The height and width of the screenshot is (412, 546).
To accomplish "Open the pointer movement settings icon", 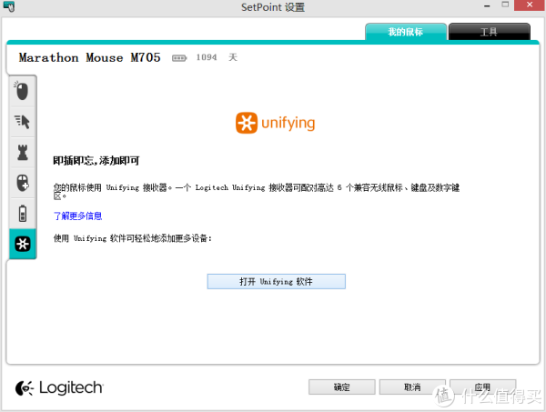I will click(22, 122).
